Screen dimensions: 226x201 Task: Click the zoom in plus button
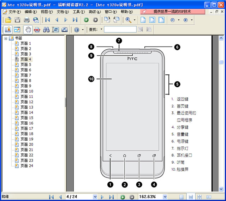186,20
